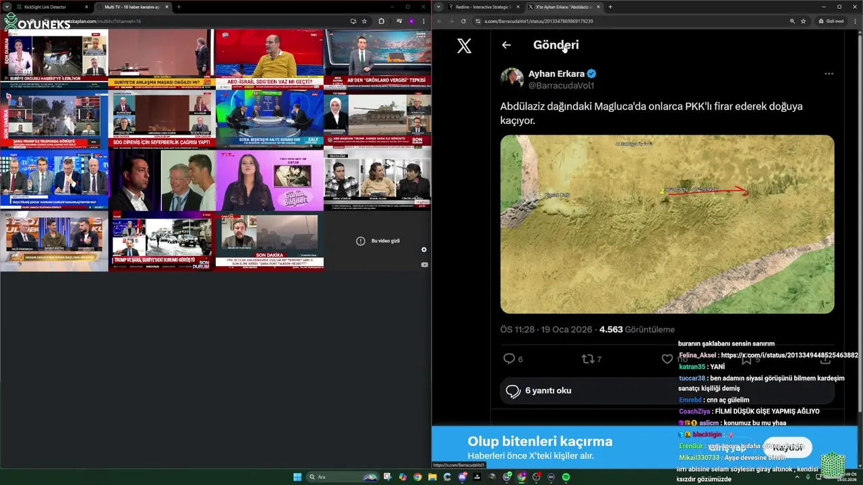Open the post timestamp 'ÖS 11:28 · 19 Oca 2026'
The height and width of the screenshot is (485, 863).
click(x=546, y=329)
